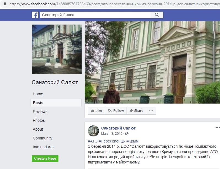
Task: Go to the Home section
Action: coord(38,94)
